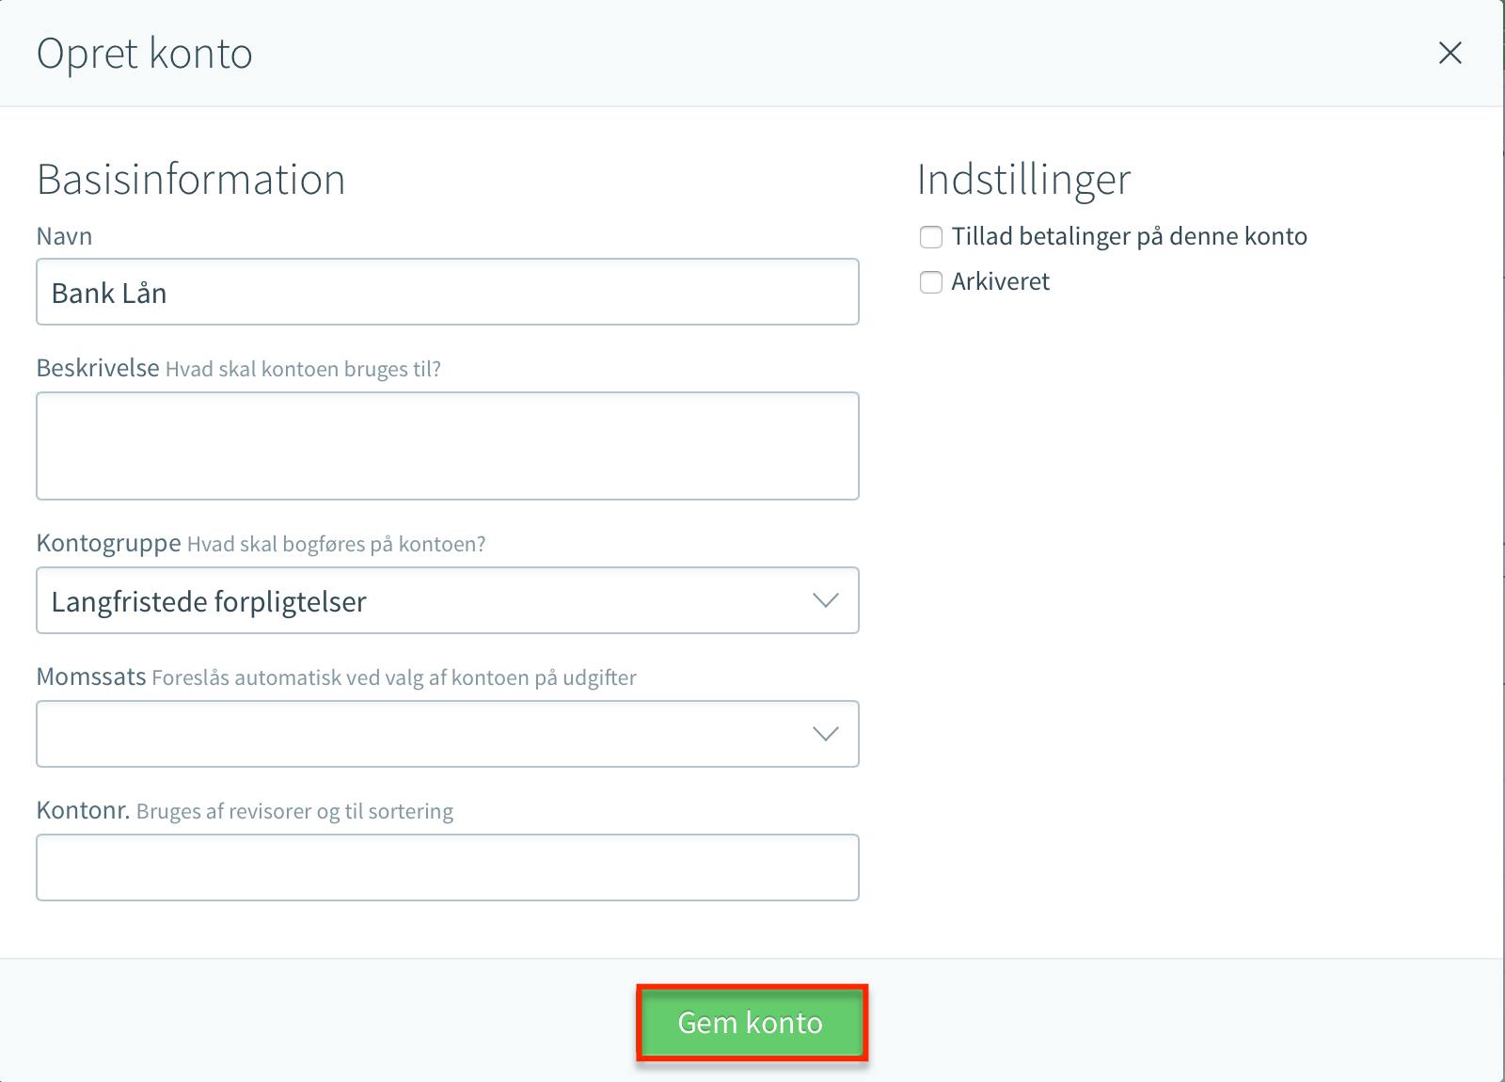Click the Navn field label
This screenshot has height=1082, width=1505.
(64, 236)
